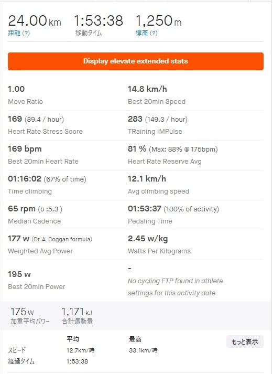Click the Heart Rate Stress Score stat
Viewport: 273px width, 374px height.
click(45, 125)
